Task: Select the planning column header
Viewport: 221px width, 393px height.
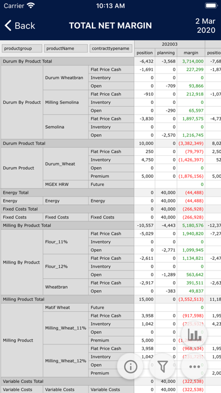Action: coord(166,53)
